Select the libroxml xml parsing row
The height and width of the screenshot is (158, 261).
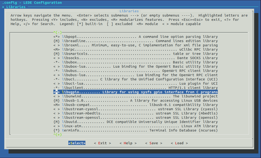click(140, 45)
